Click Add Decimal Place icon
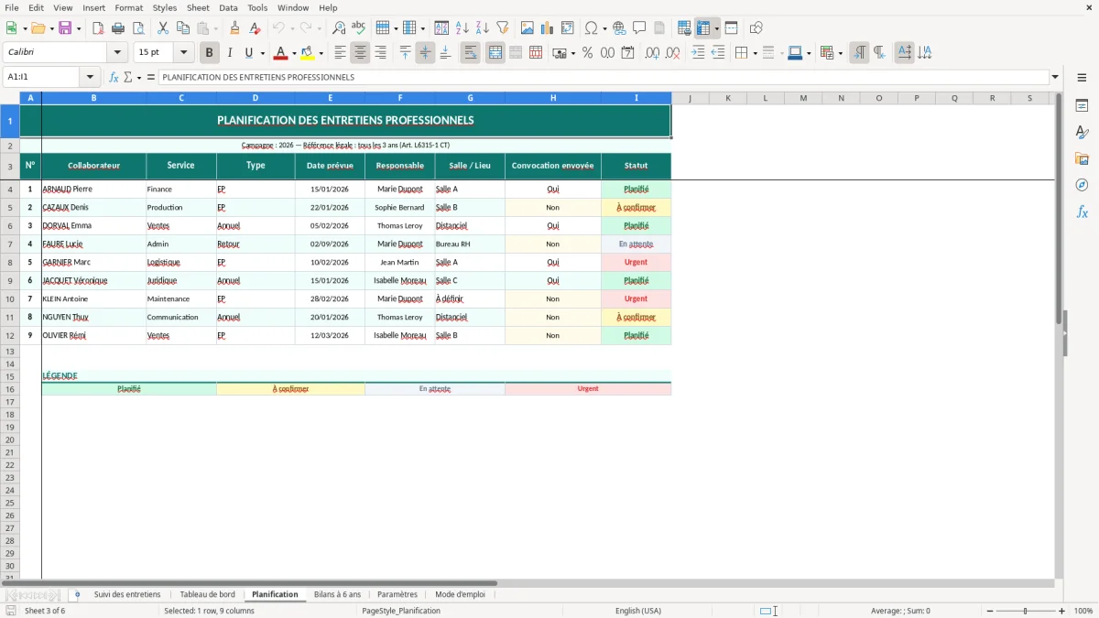This screenshot has height=618, width=1099. 652,53
